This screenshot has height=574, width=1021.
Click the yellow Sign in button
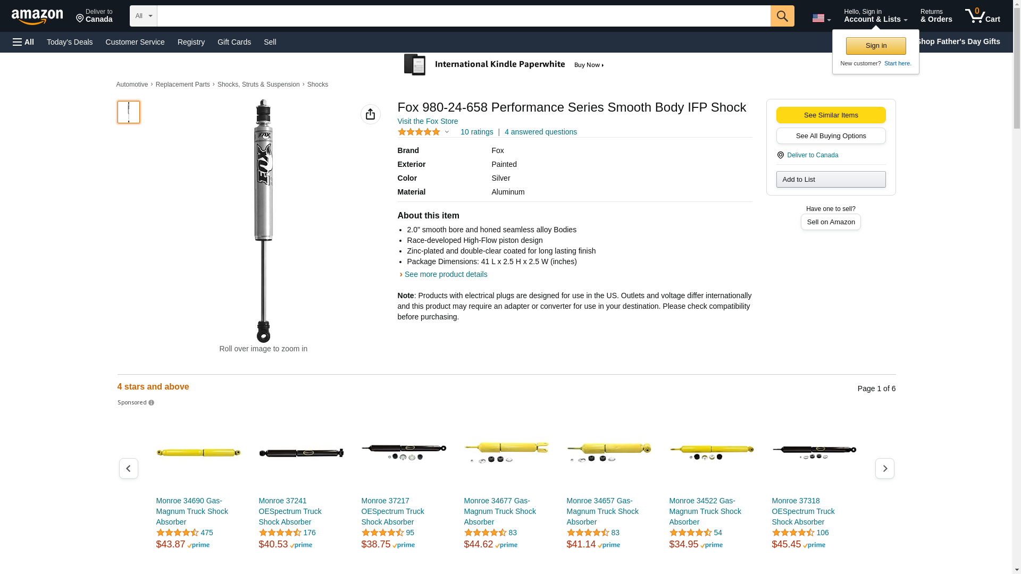[x=876, y=46]
